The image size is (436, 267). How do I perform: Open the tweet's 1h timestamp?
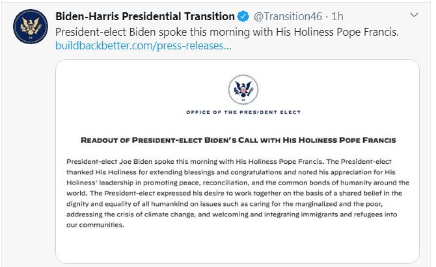(337, 17)
